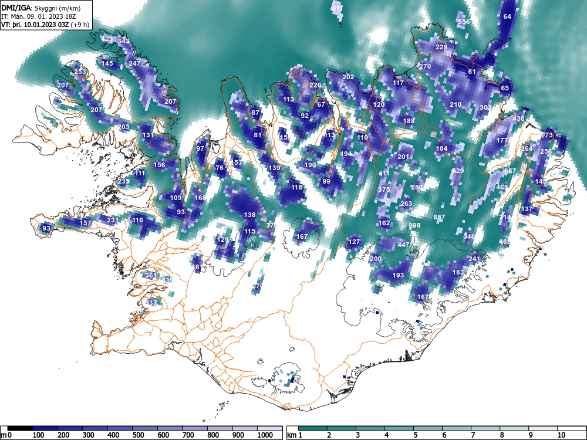This screenshot has height=440, width=587.
Task: Click the "857" visibility label
Action: click(439, 217)
